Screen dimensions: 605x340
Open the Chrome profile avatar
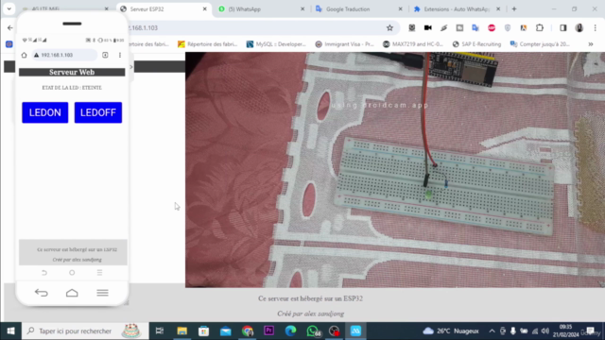pos(579,27)
